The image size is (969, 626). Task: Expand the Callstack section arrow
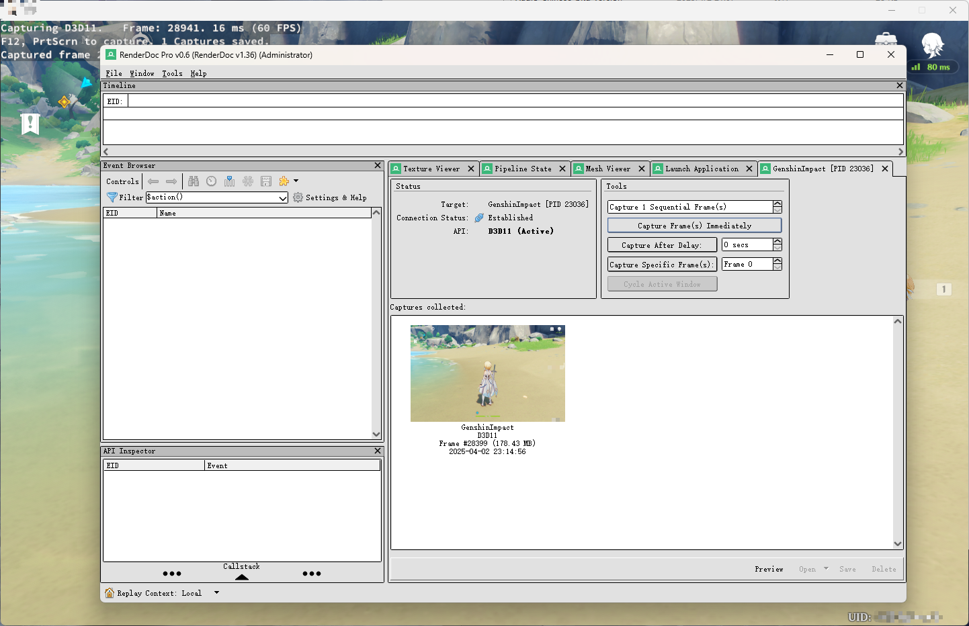coord(242,576)
